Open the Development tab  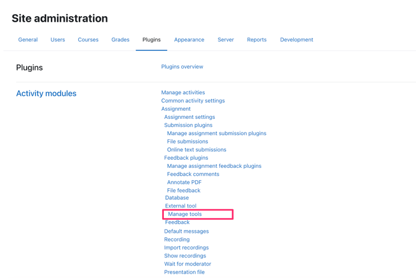(296, 40)
